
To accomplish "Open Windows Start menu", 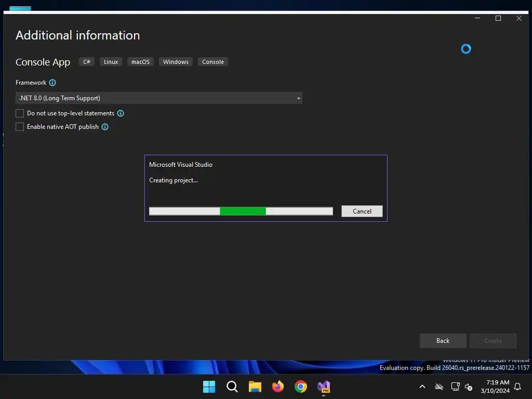I will click(209, 387).
